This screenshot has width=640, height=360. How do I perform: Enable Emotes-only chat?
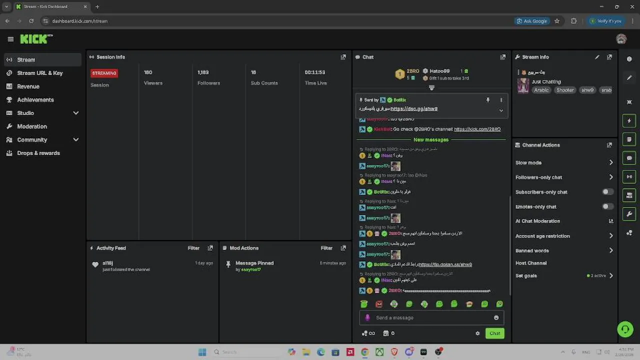[607, 206]
